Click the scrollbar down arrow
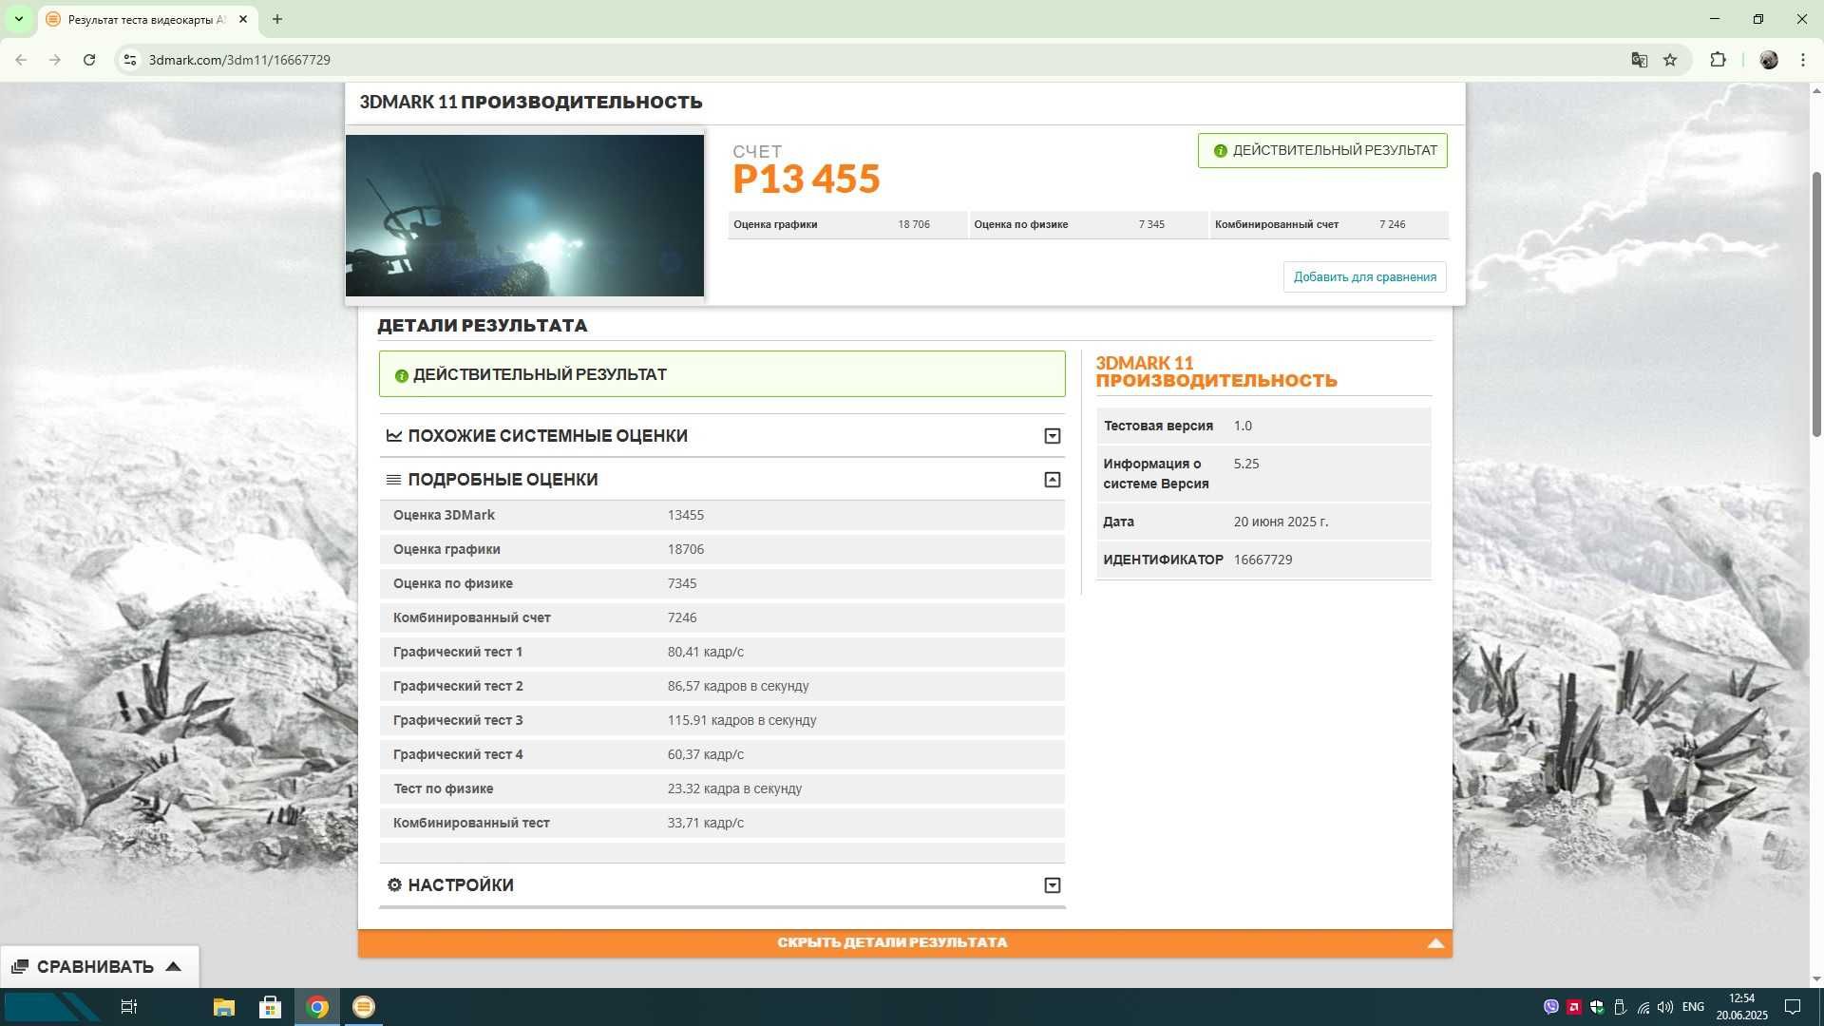This screenshot has height=1026, width=1824. (x=1816, y=978)
